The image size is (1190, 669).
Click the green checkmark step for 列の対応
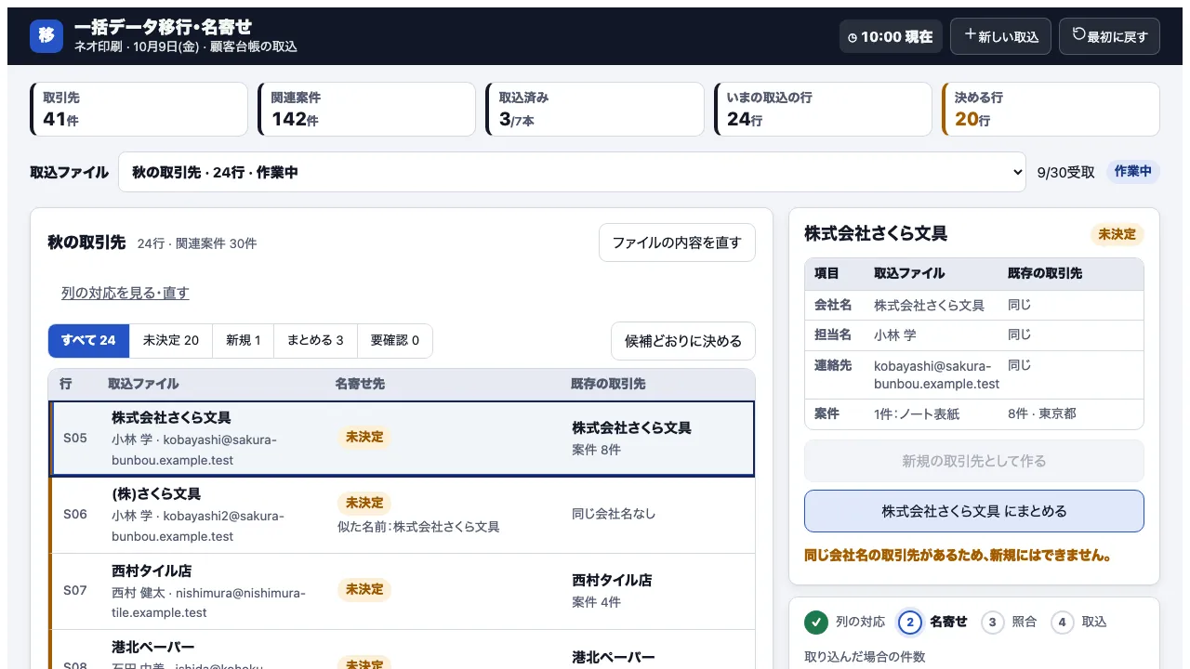tap(816, 622)
